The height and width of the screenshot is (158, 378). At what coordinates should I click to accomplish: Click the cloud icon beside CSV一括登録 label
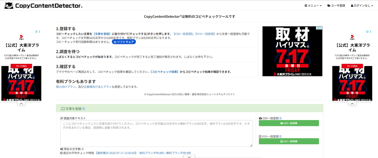(260, 118)
